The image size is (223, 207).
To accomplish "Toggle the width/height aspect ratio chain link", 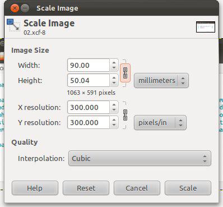I will (x=125, y=73).
